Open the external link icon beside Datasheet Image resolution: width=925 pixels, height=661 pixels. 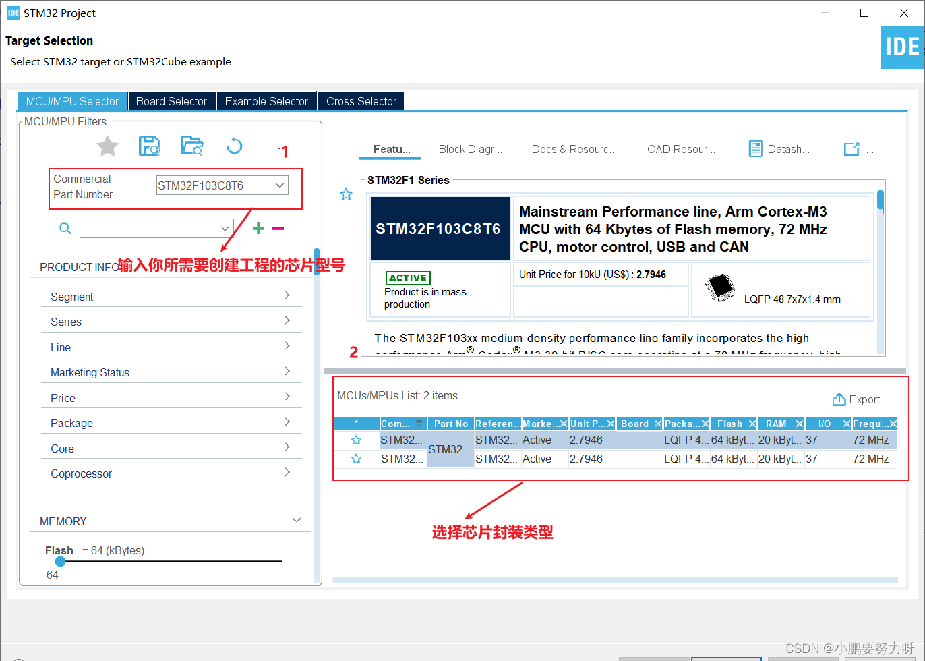point(852,149)
